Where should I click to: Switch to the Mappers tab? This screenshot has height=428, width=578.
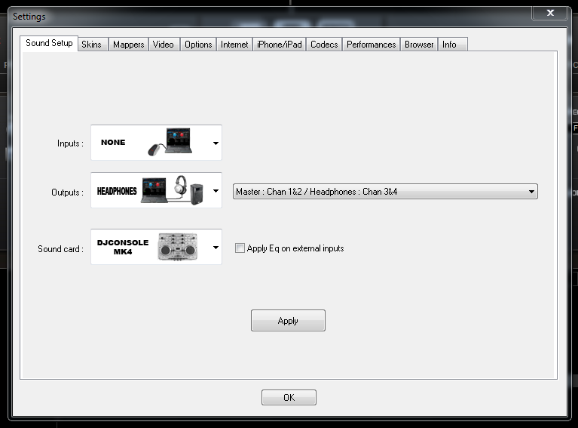coord(128,45)
